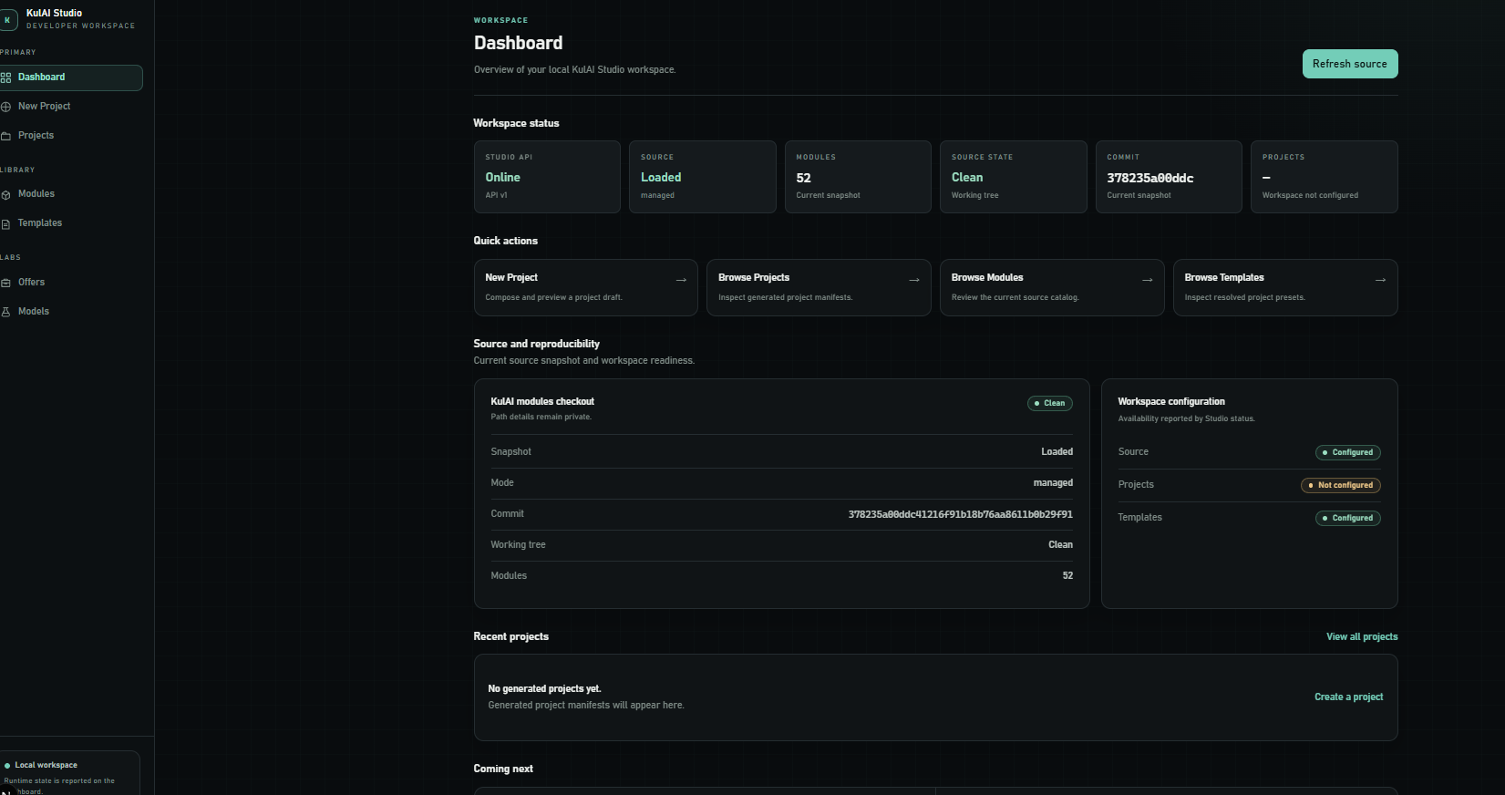Click the Workspace configuration heading
The height and width of the screenshot is (795, 1505).
click(1171, 402)
